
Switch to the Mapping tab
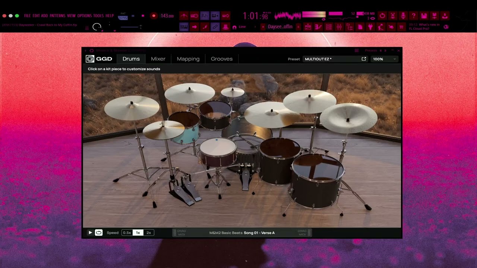click(188, 59)
